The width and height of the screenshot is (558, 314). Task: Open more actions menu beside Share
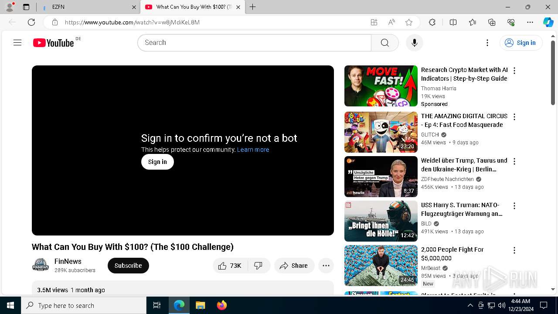click(326, 266)
